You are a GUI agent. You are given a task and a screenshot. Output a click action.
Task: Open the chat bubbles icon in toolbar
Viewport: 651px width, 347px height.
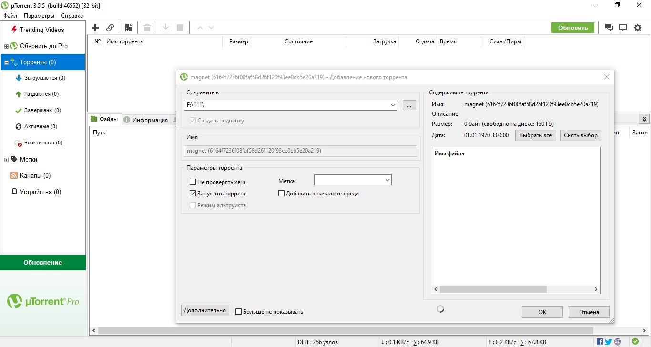pyautogui.click(x=609, y=28)
